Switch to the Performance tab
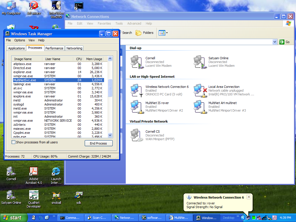Screen dimensions: 296x222 pos(54,48)
